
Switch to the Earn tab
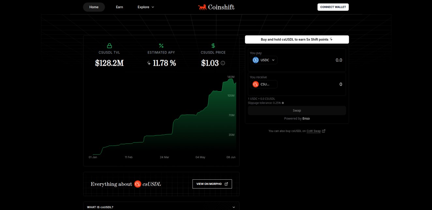(x=119, y=7)
